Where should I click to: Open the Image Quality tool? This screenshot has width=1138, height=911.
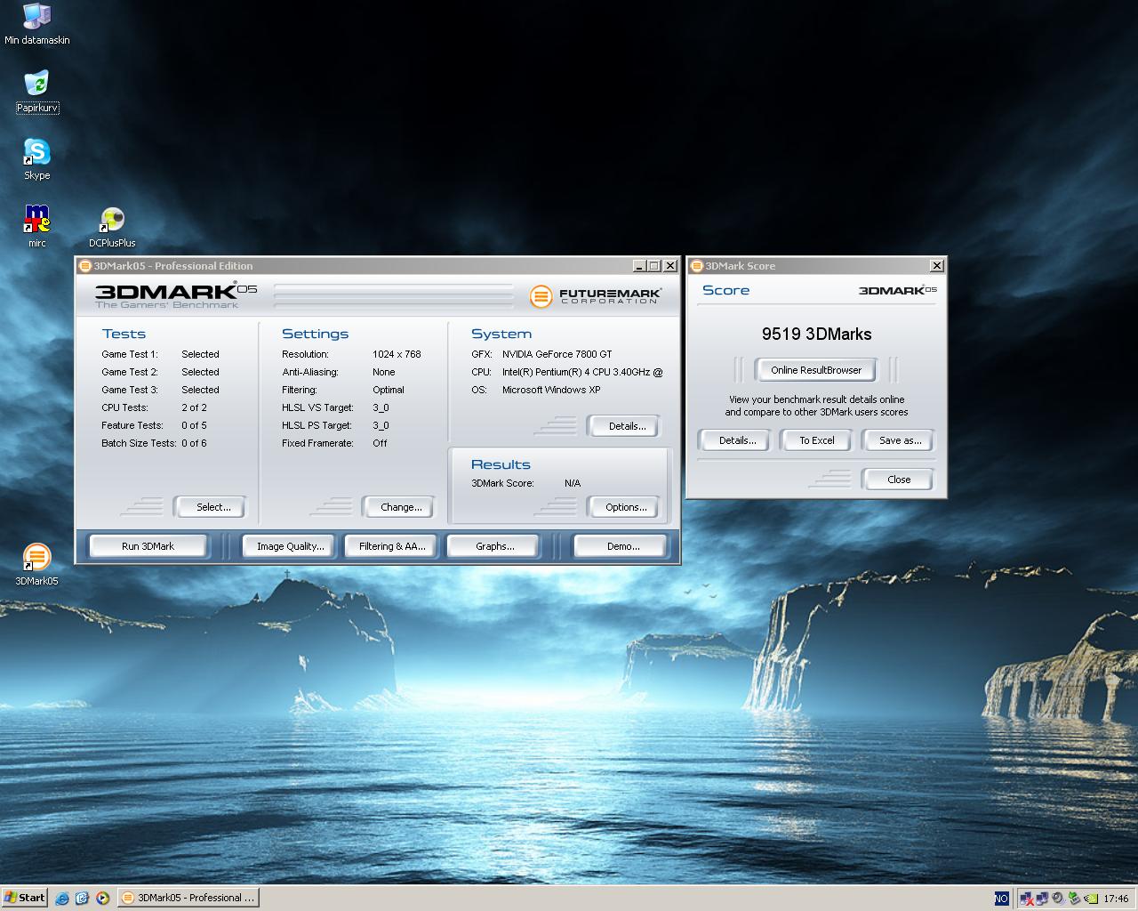(x=290, y=546)
